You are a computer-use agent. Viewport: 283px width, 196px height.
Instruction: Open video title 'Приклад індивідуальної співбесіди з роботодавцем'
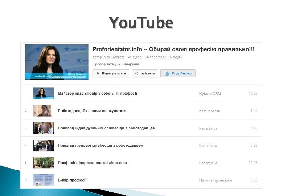[107, 128]
